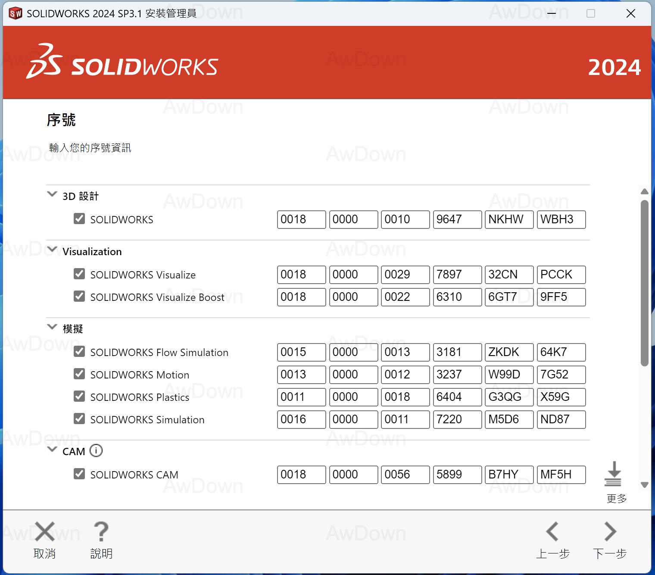
Task: Proceed with the next step arrow
Action: pos(610,531)
